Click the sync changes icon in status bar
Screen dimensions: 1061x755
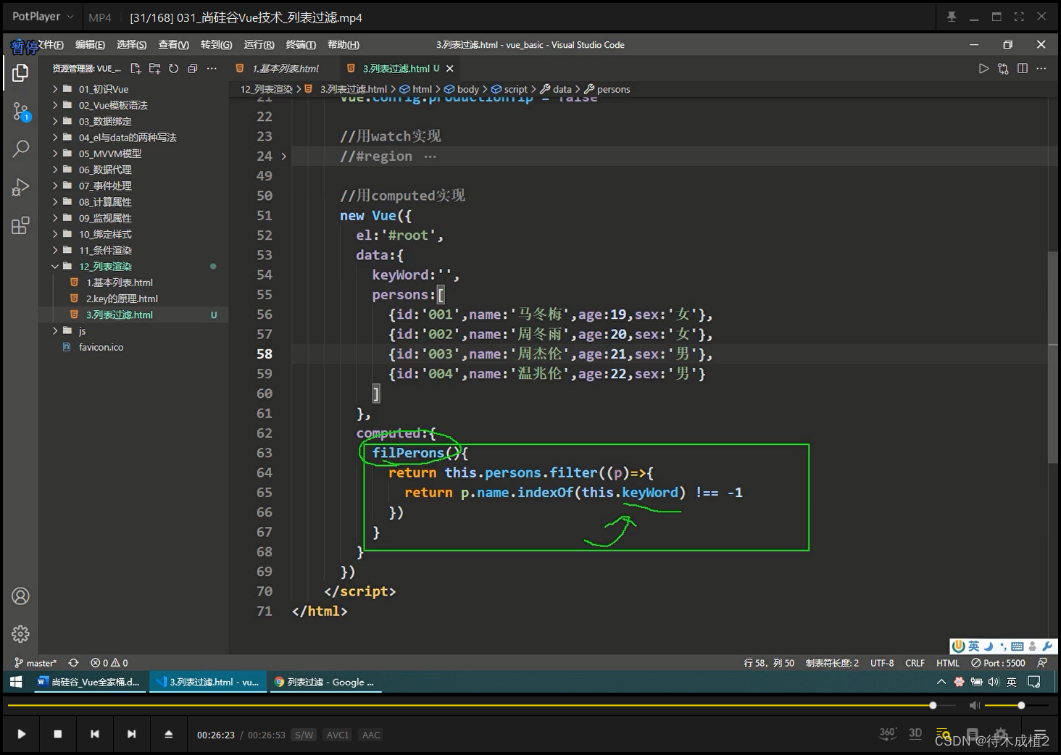[73, 663]
